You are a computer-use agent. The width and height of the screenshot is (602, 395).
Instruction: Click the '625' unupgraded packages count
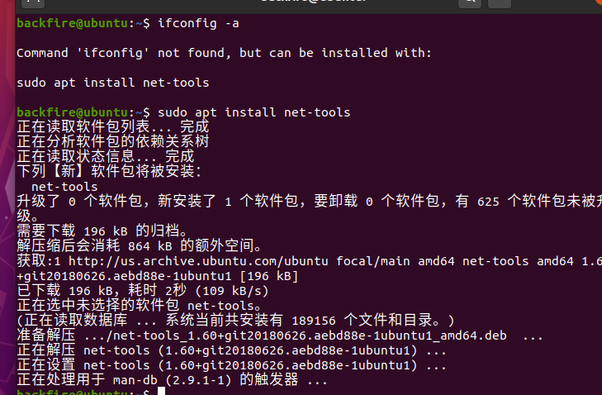point(488,202)
